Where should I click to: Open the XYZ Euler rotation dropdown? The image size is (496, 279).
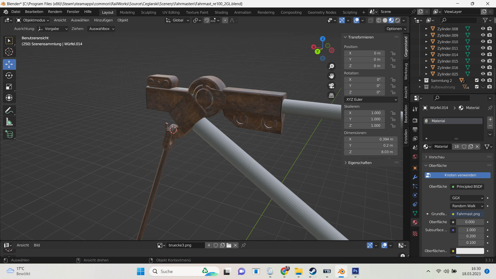371,99
